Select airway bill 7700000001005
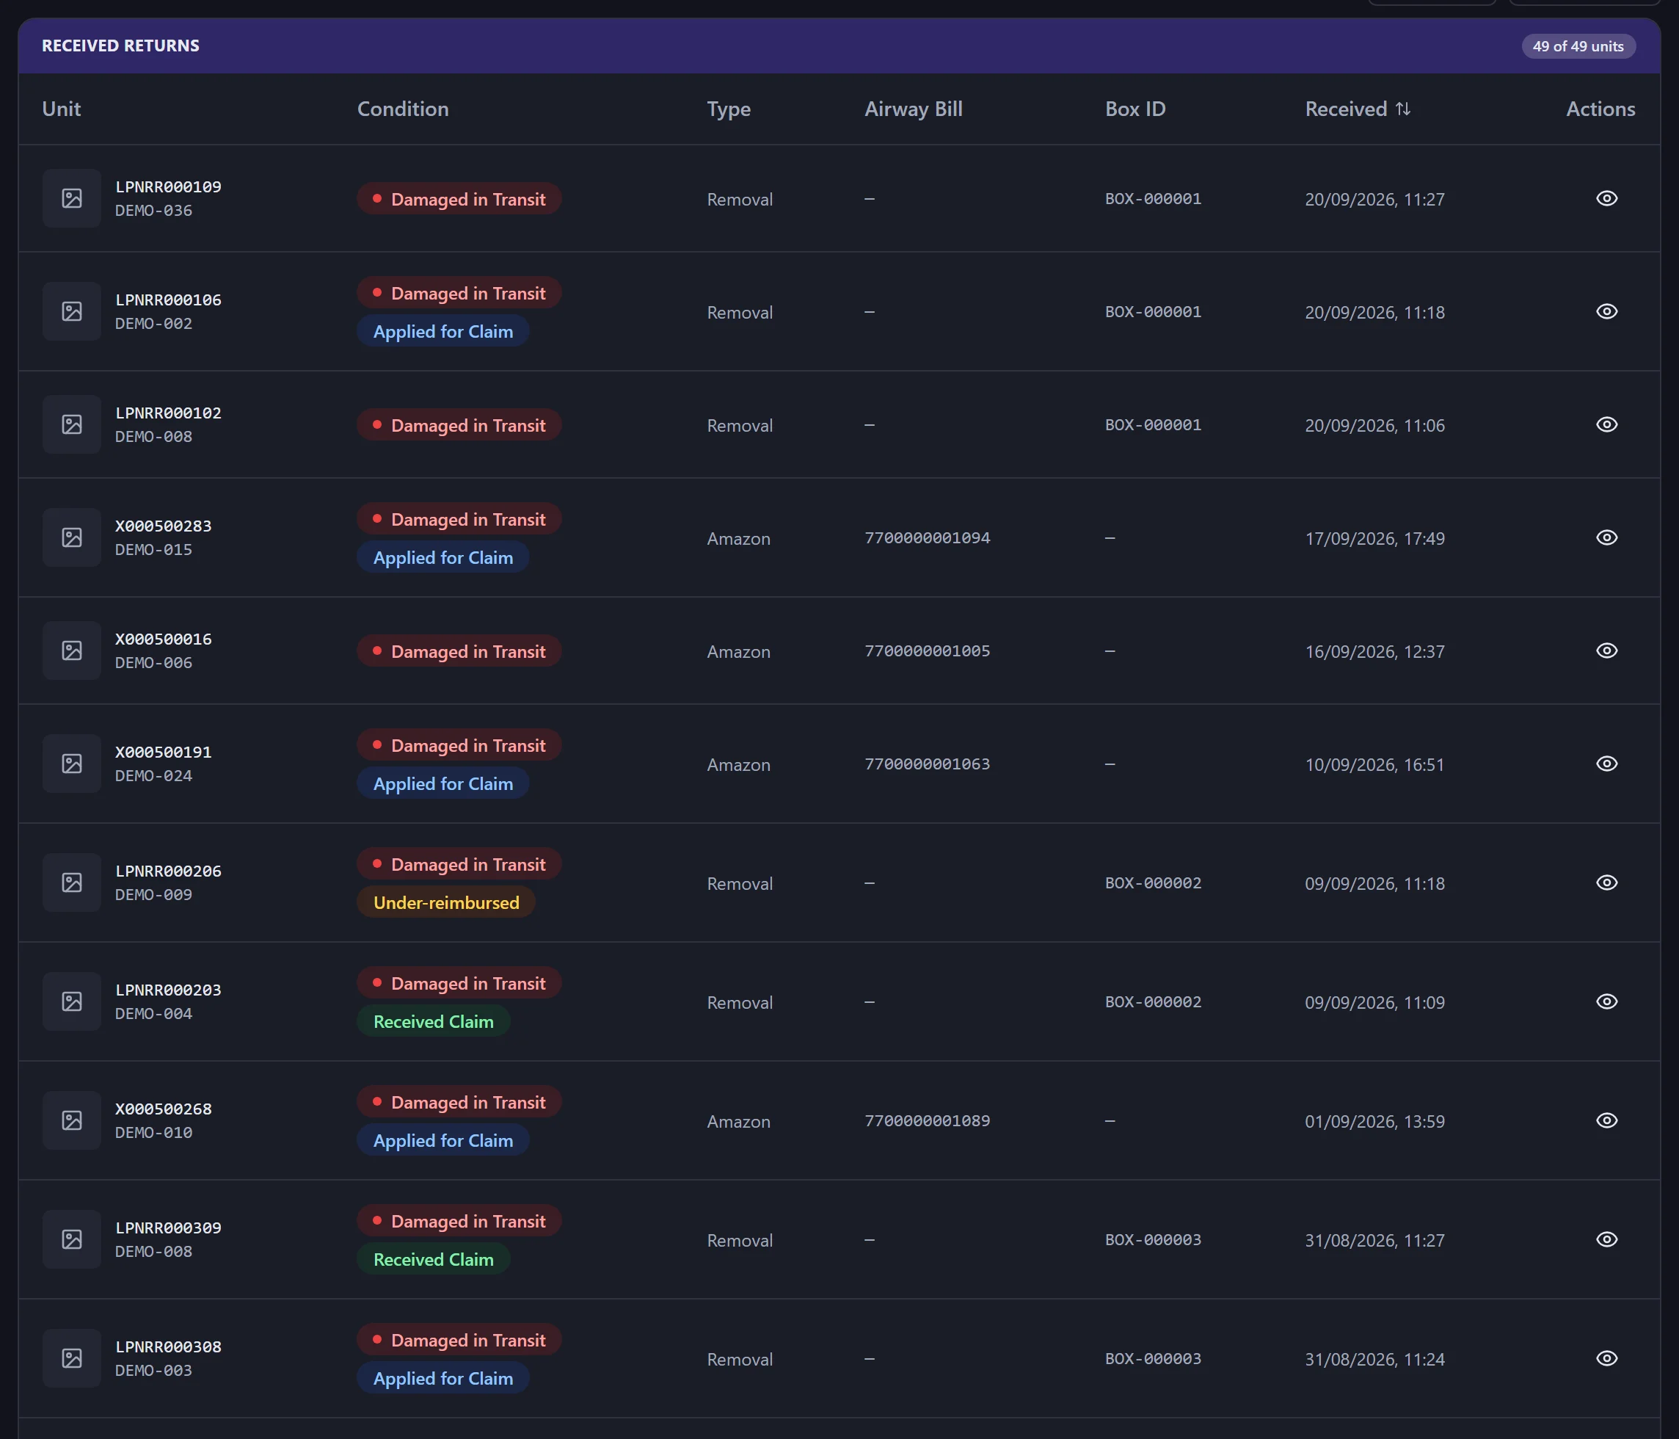Image resolution: width=1679 pixels, height=1439 pixels. click(x=927, y=651)
